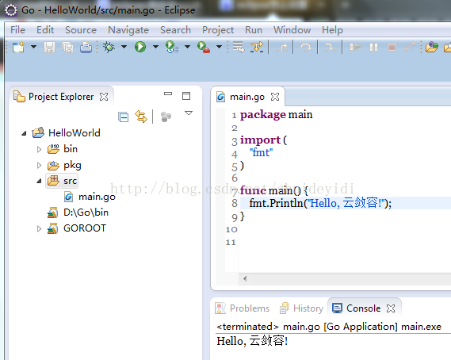Image resolution: width=451 pixels, height=360 pixels.
Task: Open the Search menu
Action: 175,30
